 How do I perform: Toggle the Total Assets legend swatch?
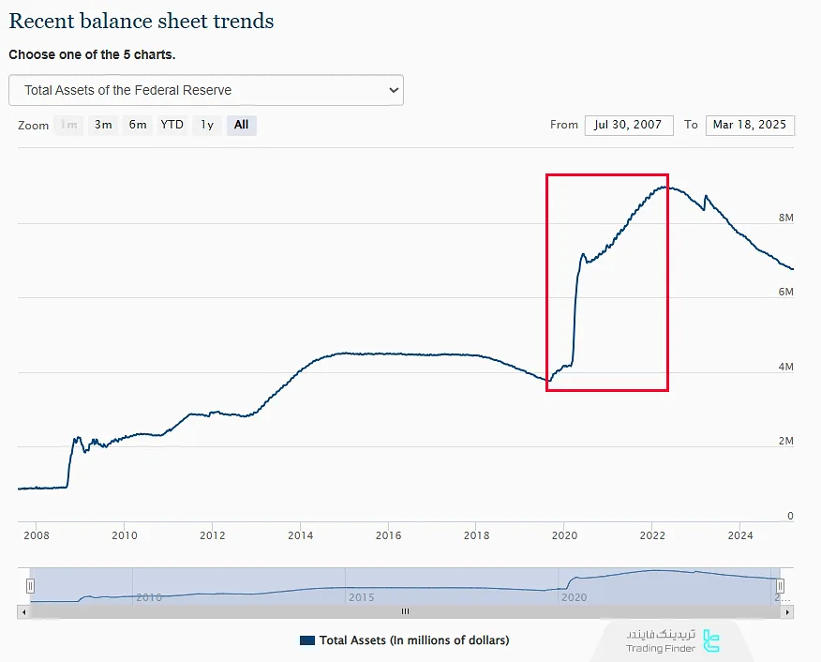pos(307,640)
